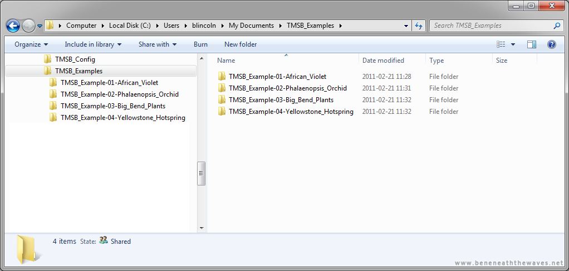Viewport: 569px width, 271px height.
Task: Toggle the preview pane icon
Action: (x=532, y=44)
